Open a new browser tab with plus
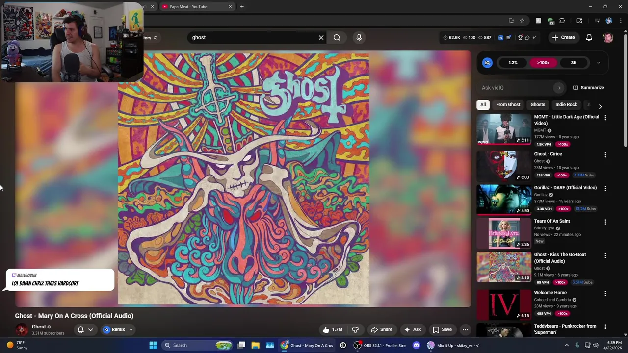The height and width of the screenshot is (353, 628). (x=242, y=7)
